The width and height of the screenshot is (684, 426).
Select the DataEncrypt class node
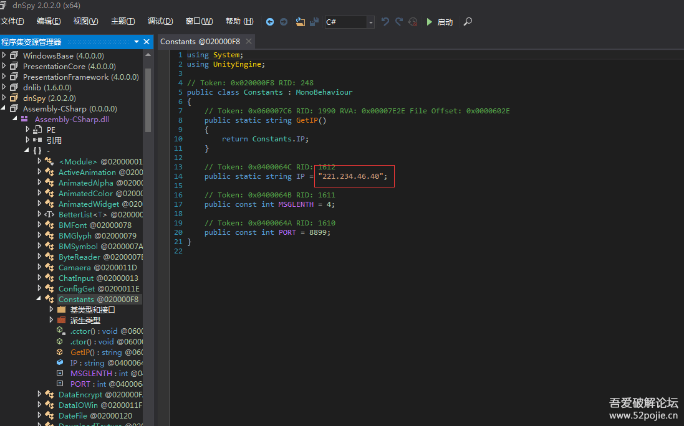tap(80, 394)
